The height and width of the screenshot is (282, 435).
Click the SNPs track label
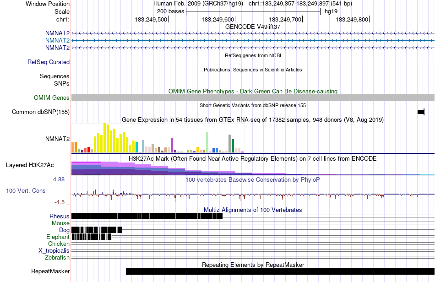click(x=62, y=83)
